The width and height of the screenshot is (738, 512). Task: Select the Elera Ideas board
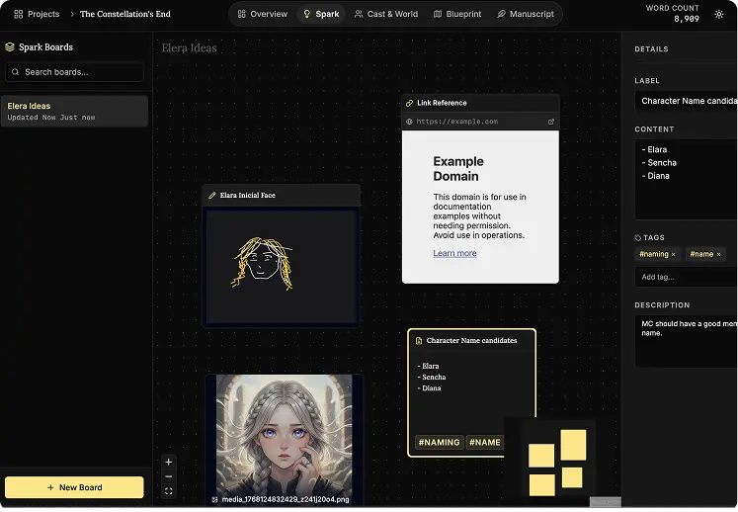[75, 111]
